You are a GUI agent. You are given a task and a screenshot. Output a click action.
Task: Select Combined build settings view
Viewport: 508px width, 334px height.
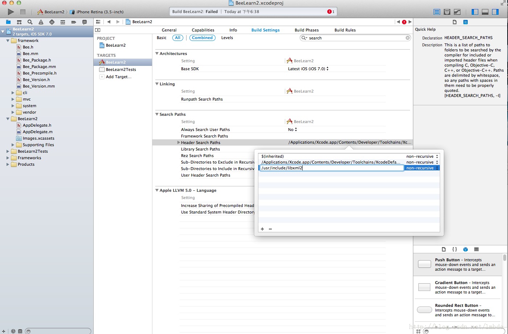202,38
